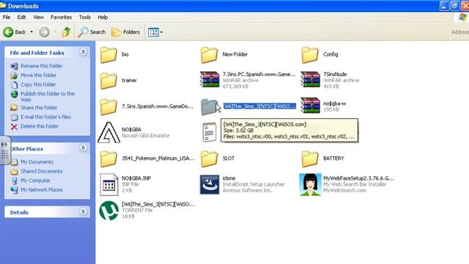Select the iclone setup launcher icon
The width and height of the screenshot is (469, 264).
pos(210,184)
